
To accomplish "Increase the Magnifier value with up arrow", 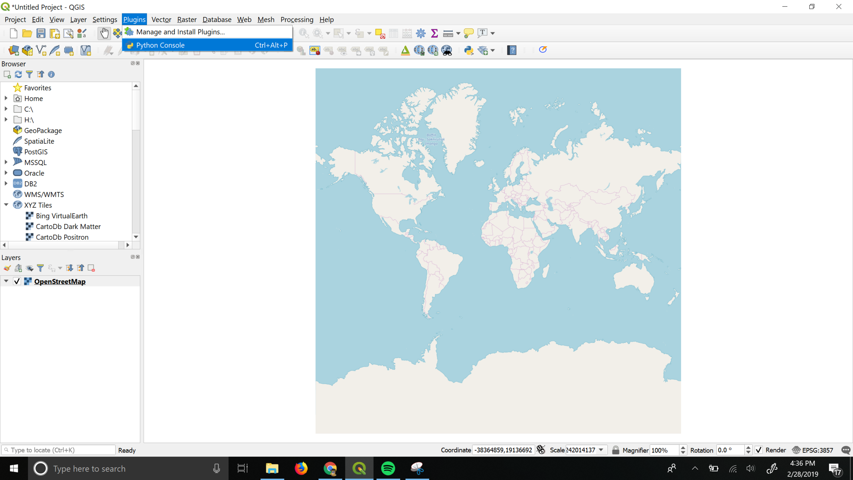I will point(683,447).
